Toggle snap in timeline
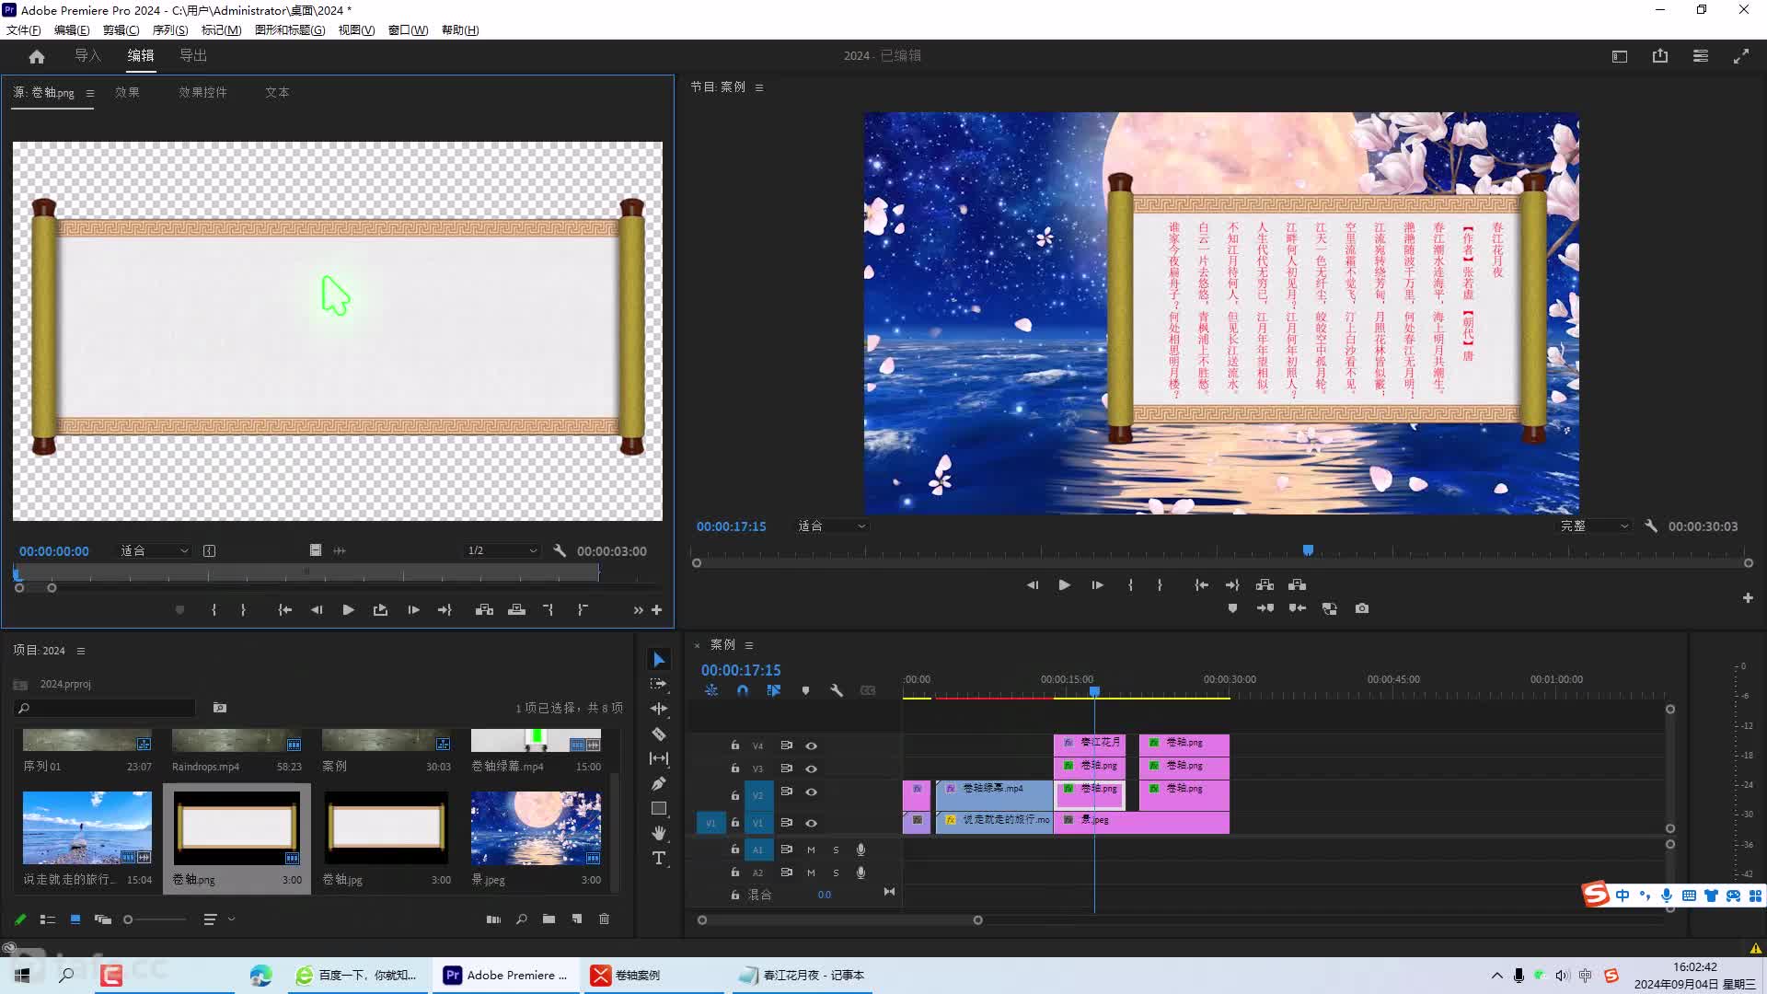Viewport: 1767px width, 994px height. click(743, 690)
